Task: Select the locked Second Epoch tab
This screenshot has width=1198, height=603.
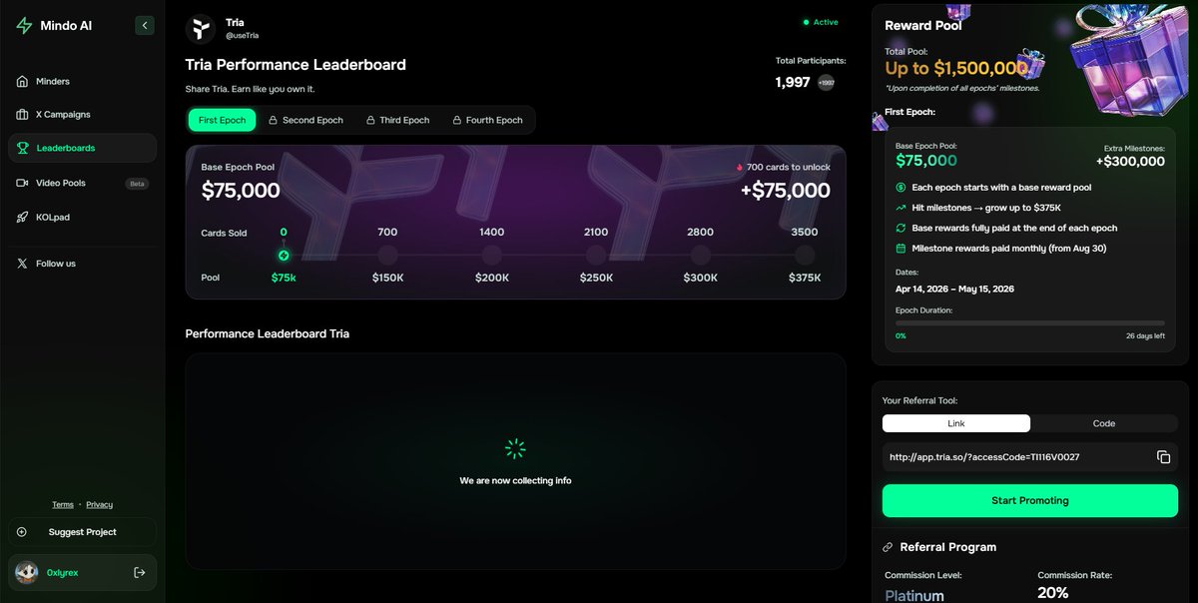Action: (305, 120)
